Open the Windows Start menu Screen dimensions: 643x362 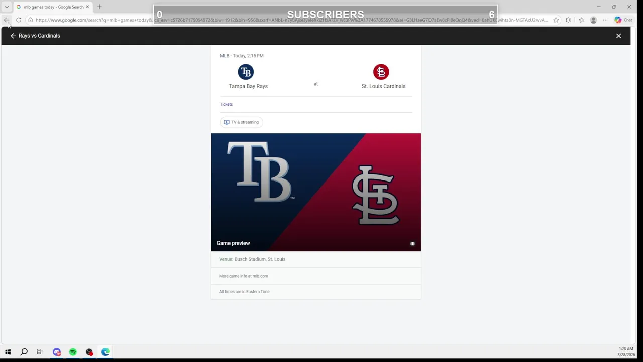pos(8,352)
